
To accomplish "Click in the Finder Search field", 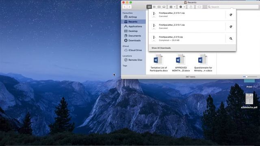I will 233,7.
